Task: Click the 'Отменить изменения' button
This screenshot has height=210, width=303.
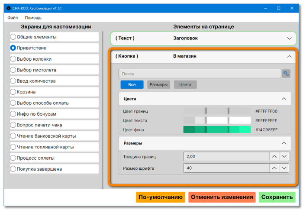Action: [x=222, y=197]
